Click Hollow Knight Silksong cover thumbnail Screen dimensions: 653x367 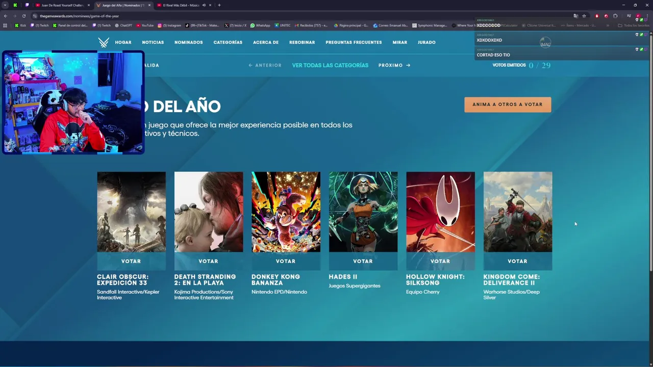pyautogui.click(x=440, y=212)
